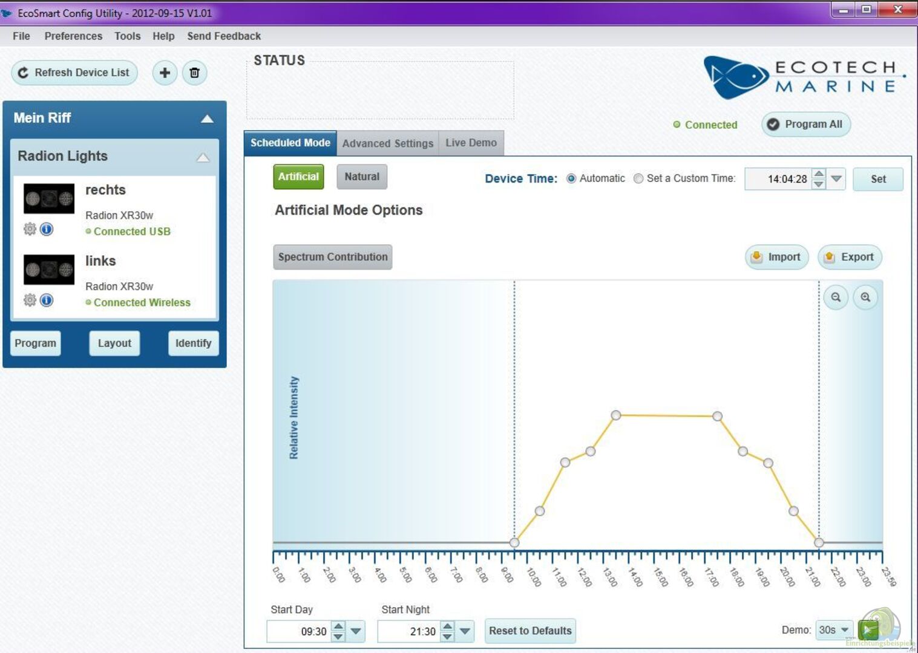Viewport: 918px width, 653px height.
Task: Click the Program All button
Action: tap(806, 125)
